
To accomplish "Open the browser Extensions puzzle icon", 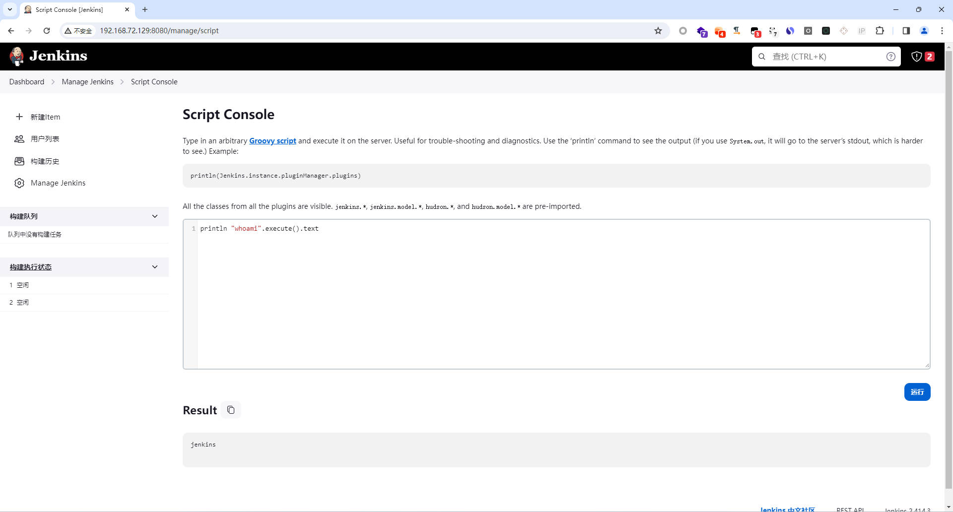I will point(880,31).
